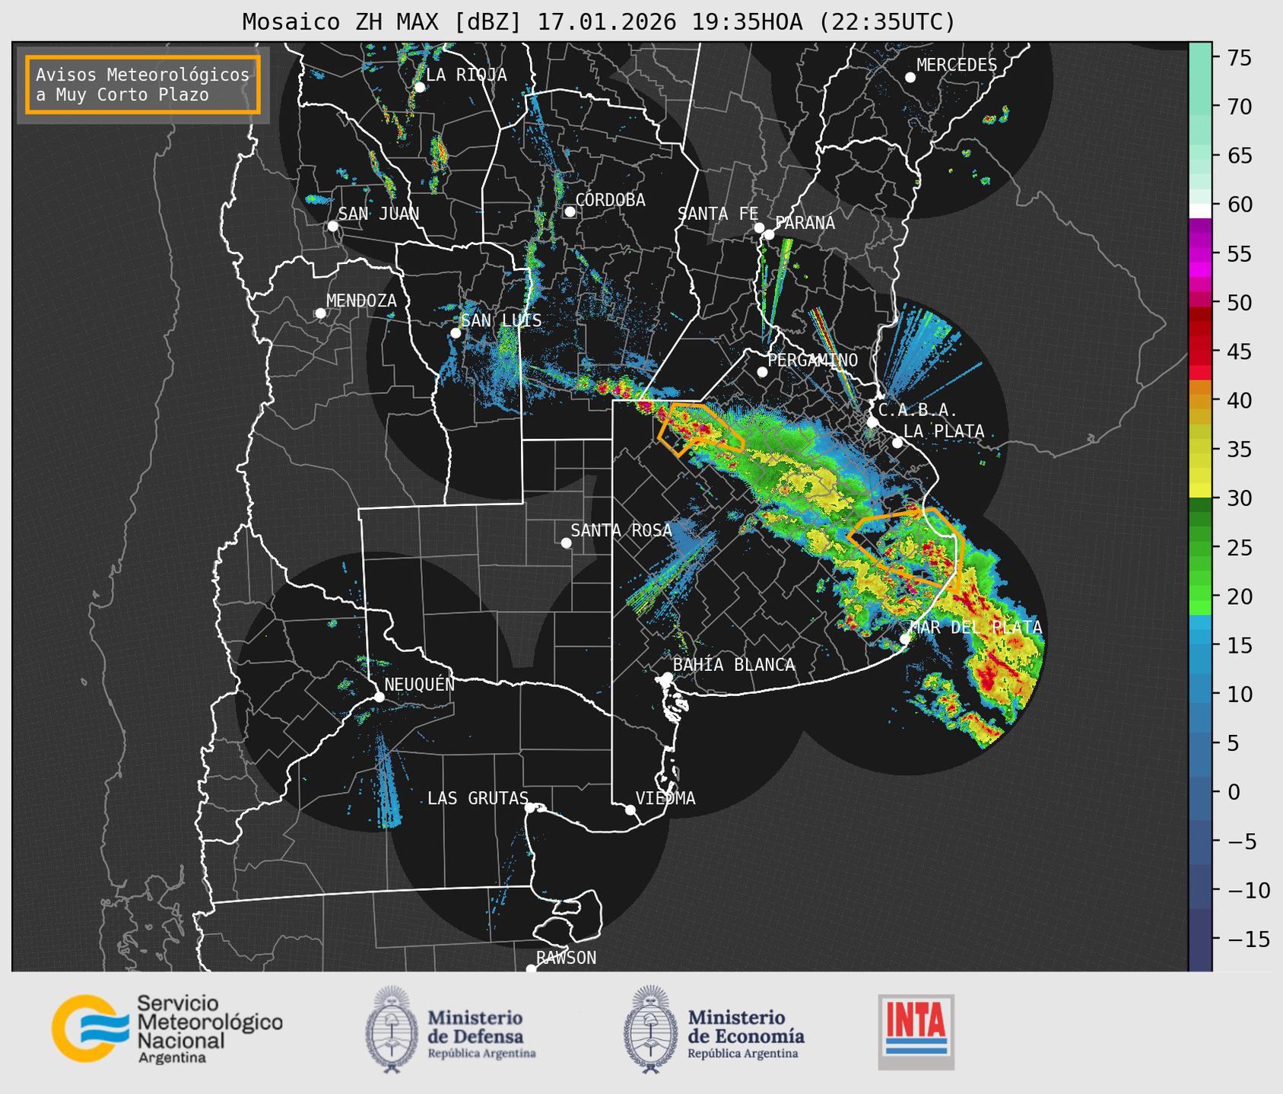Viewport: 1283px width, 1094px height.
Task: Click the NEUQUÉN label
Action: [x=420, y=685]
